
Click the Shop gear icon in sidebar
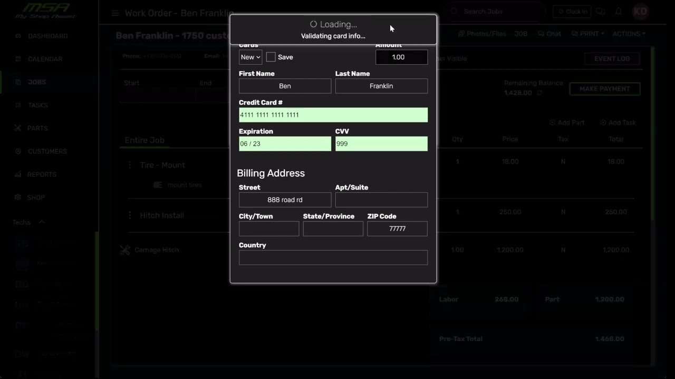[18, 197]
